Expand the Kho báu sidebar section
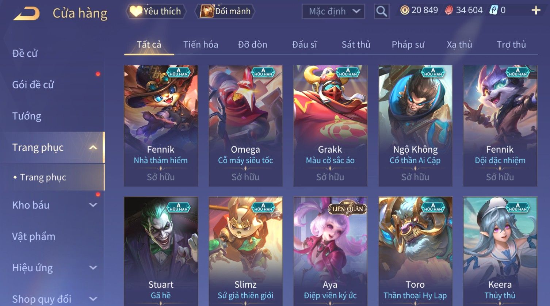Viewport: 550px width, 306px height. point(93,205)
